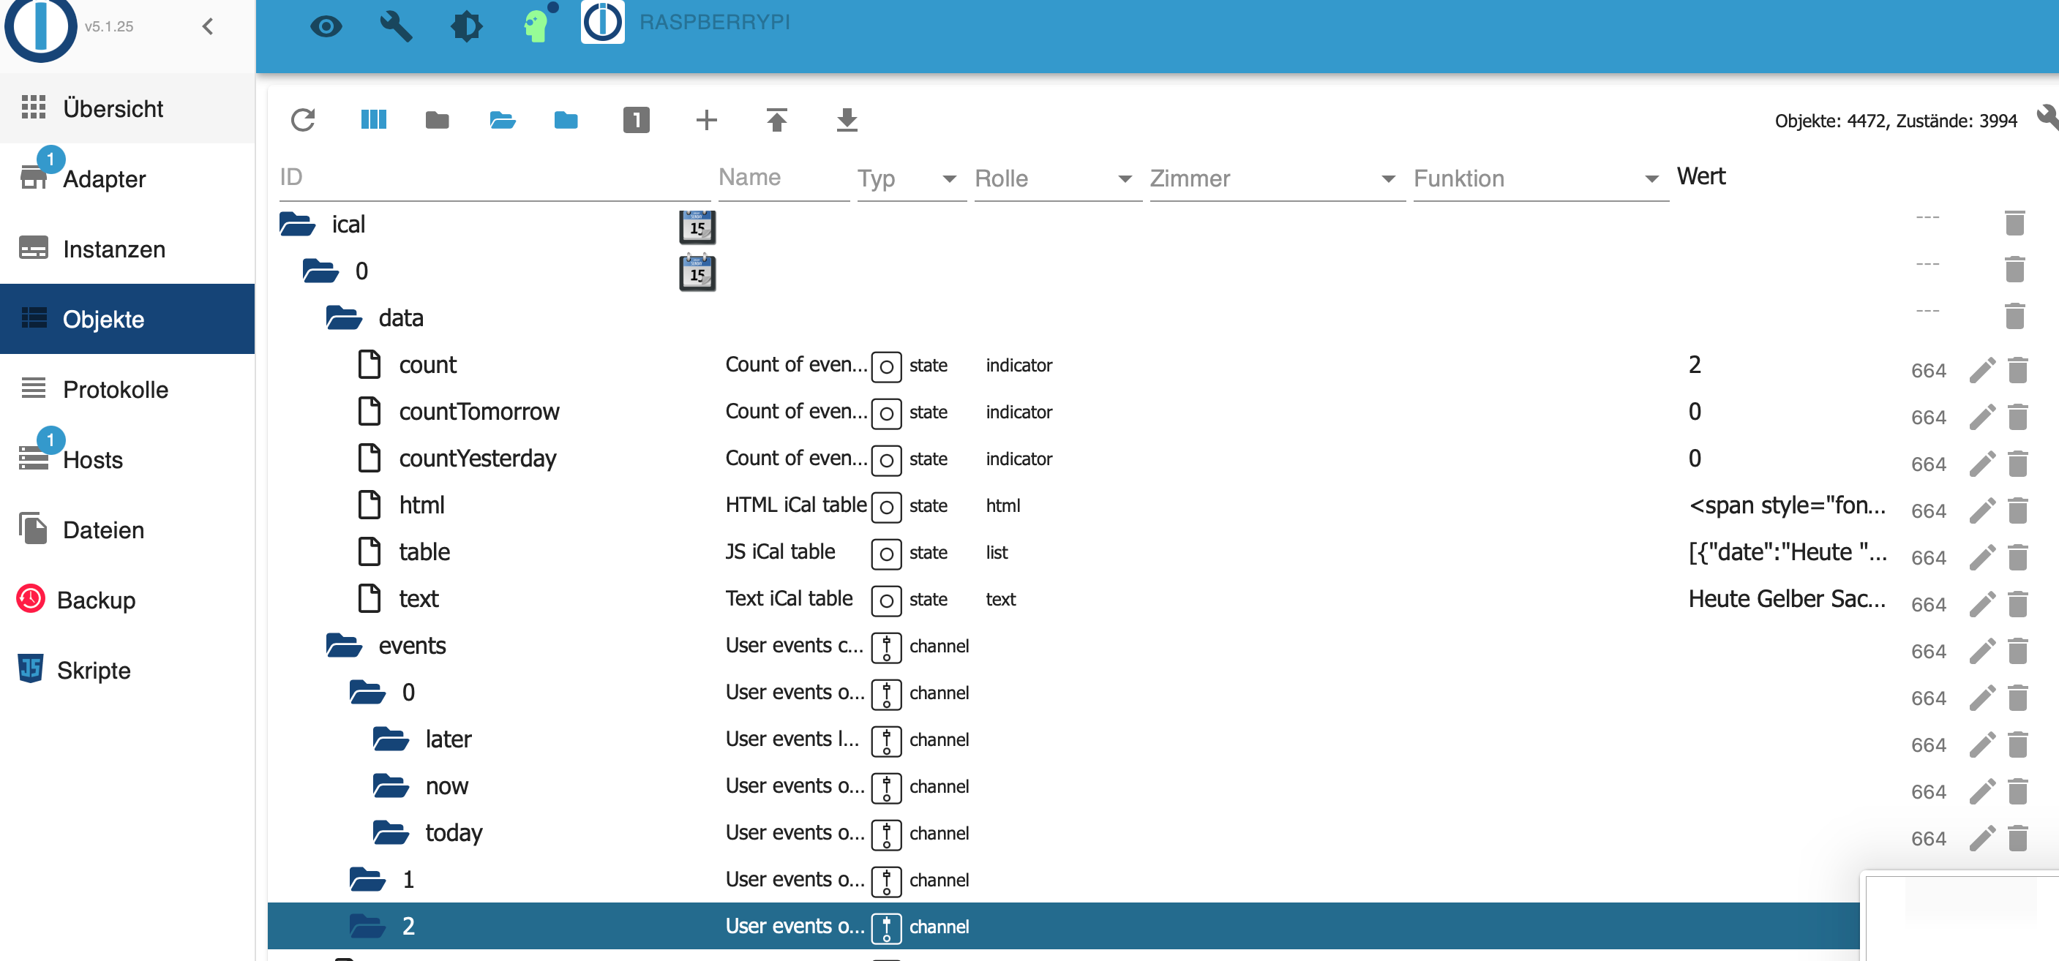The height and width of the screenshot is (961, 2059).
Task: Open Instanzen in the sidebar
Action: click(x=113, y=249)
